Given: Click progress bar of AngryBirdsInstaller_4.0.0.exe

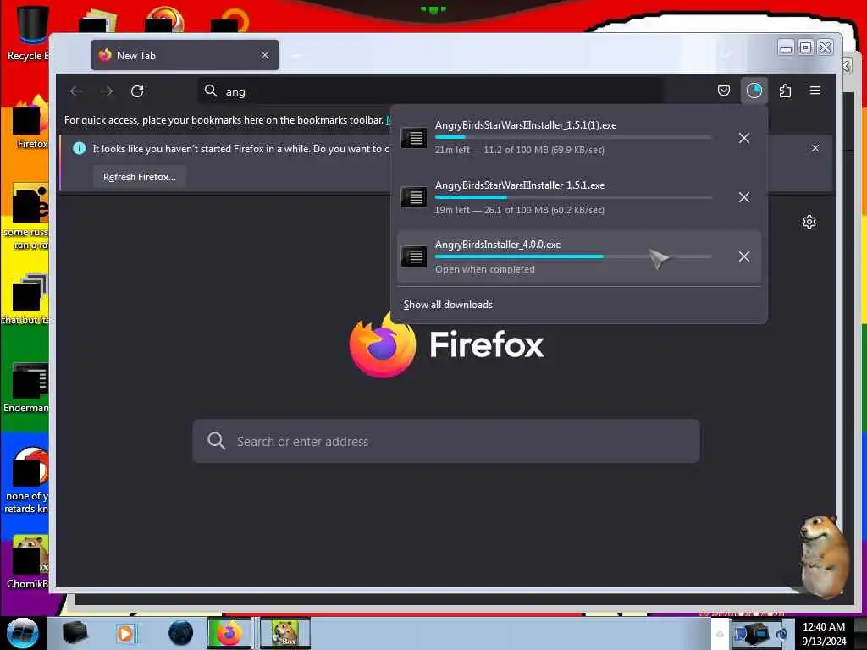Looking at the screenshot, I should 573,256.
